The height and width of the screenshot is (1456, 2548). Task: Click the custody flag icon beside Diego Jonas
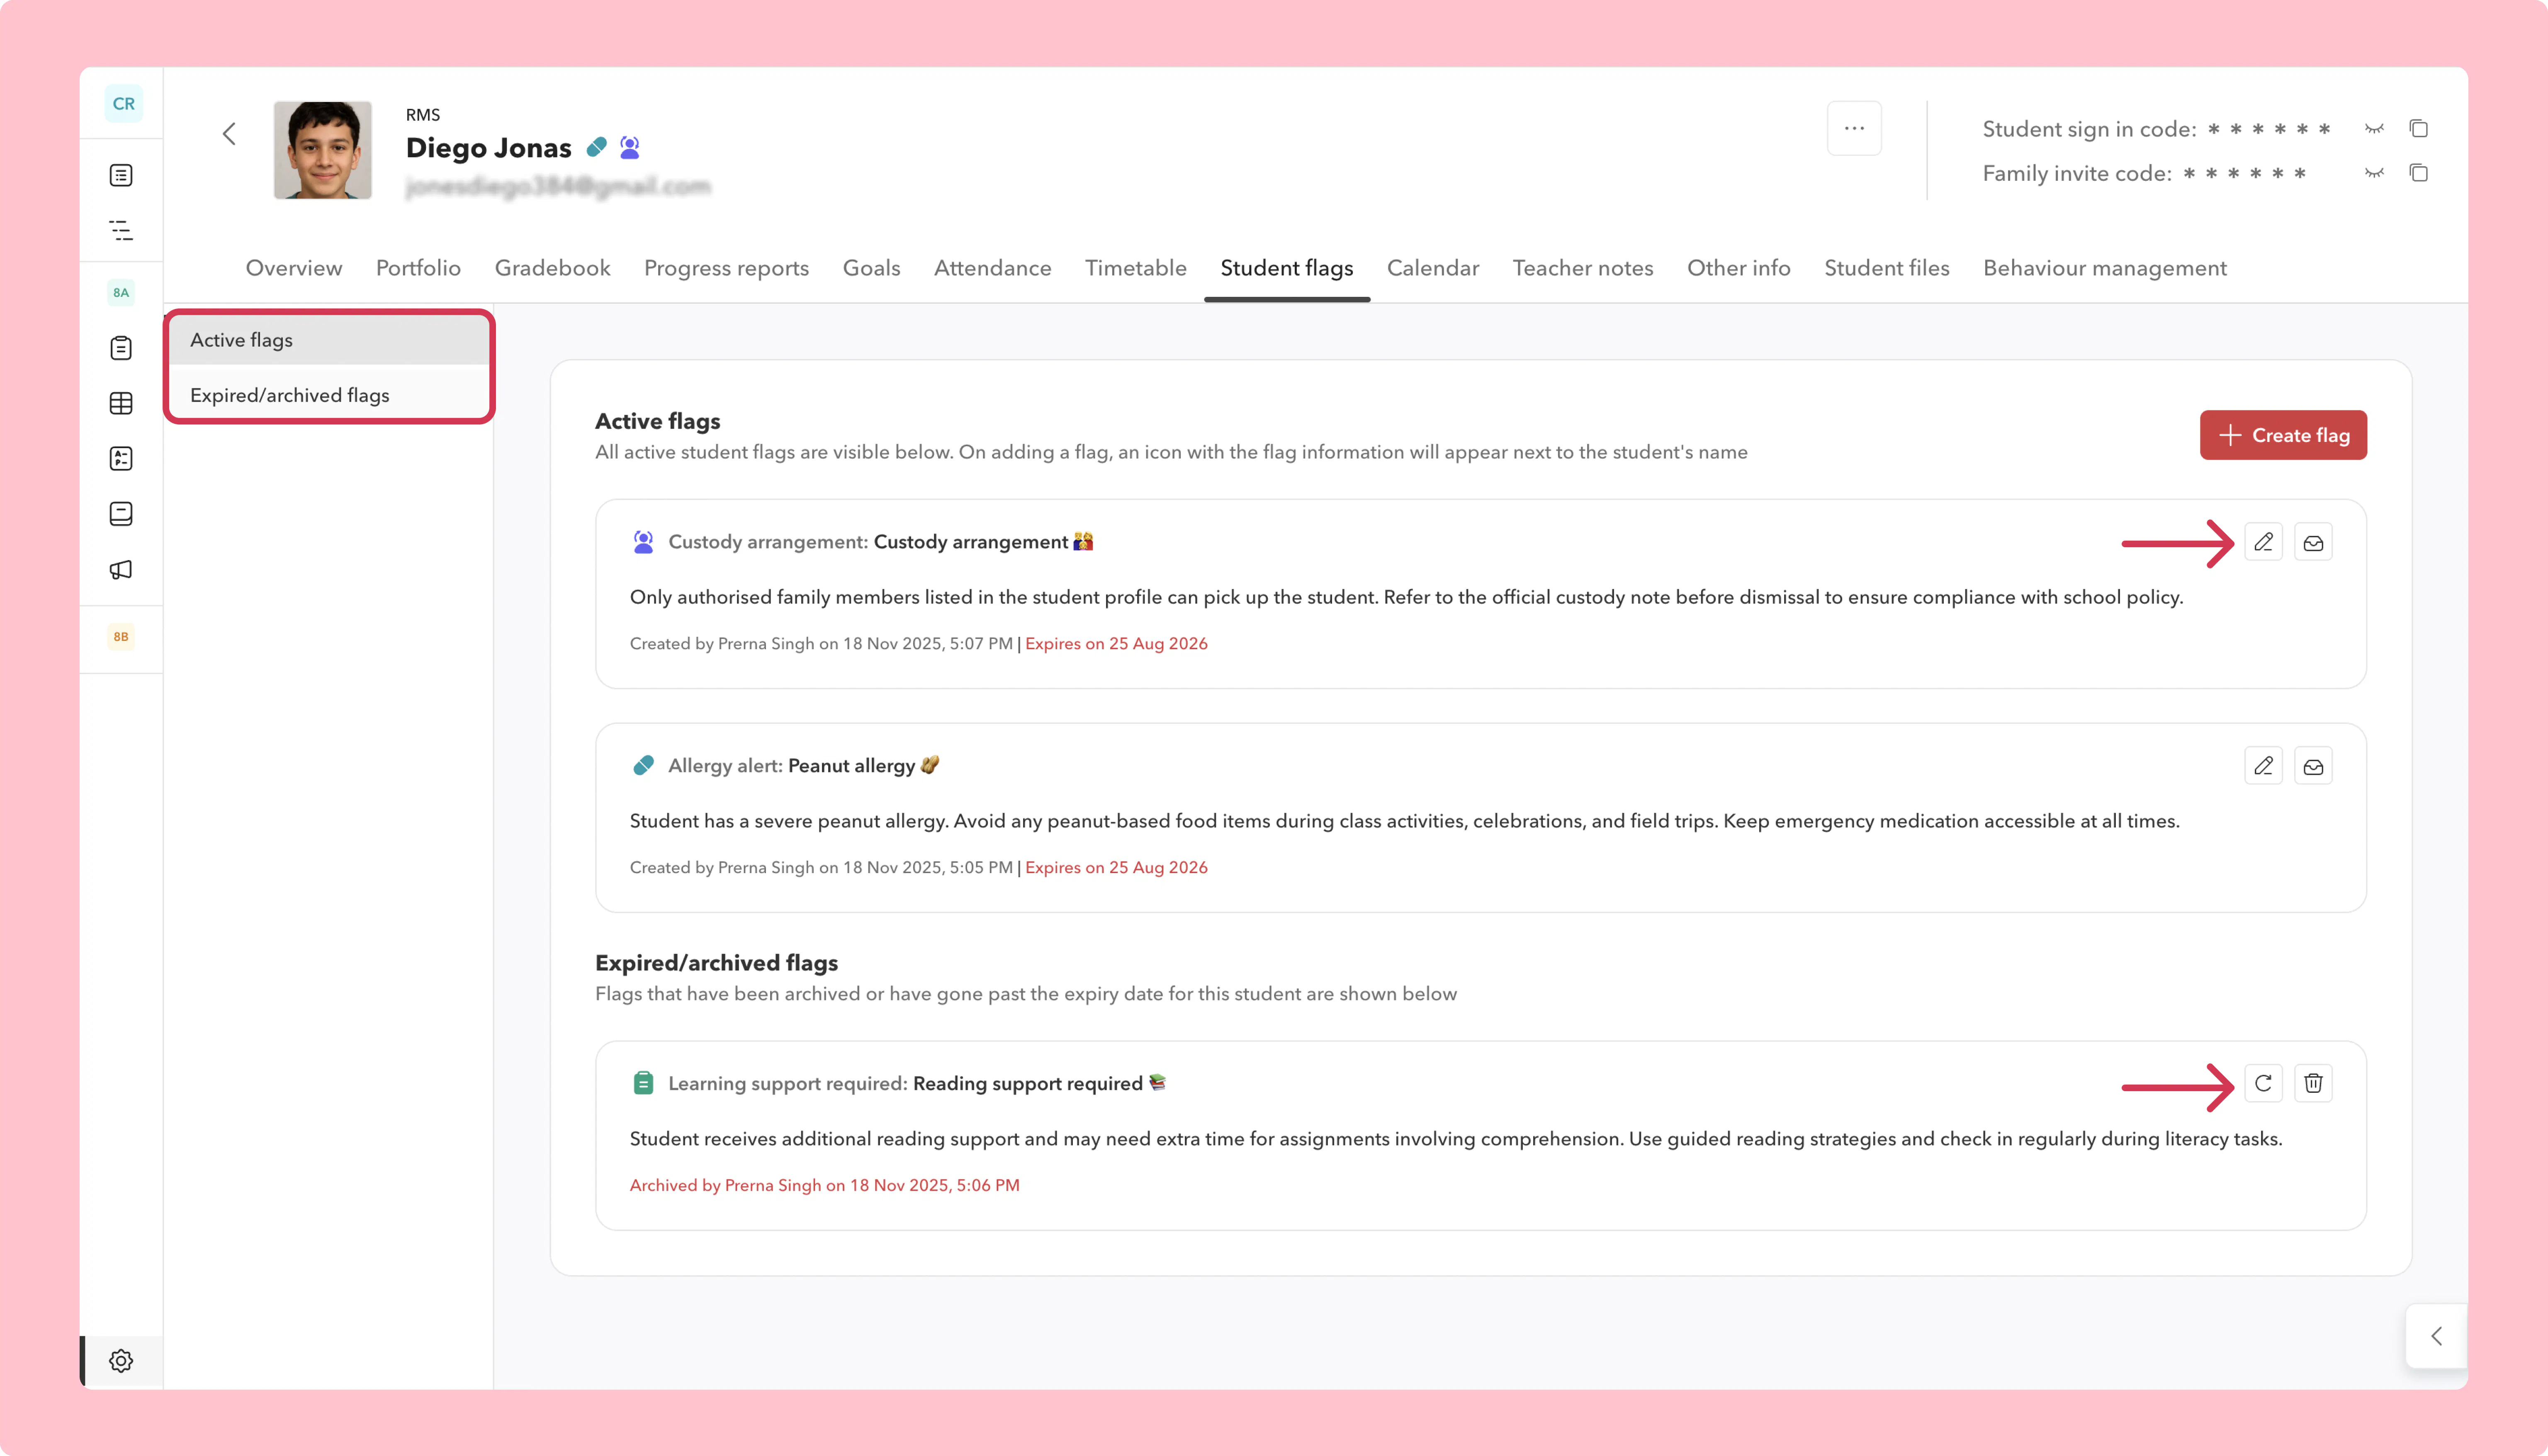click(x=629, y=147)
